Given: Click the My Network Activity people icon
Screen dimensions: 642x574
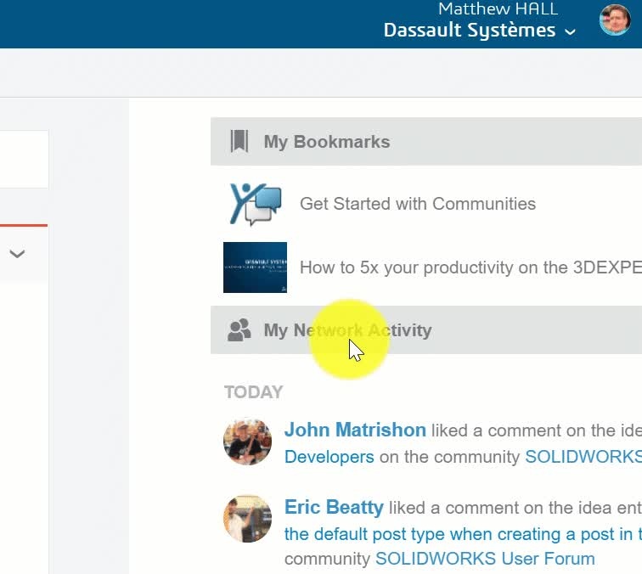Looking at the screenshot, I should (x=239, y=330).
